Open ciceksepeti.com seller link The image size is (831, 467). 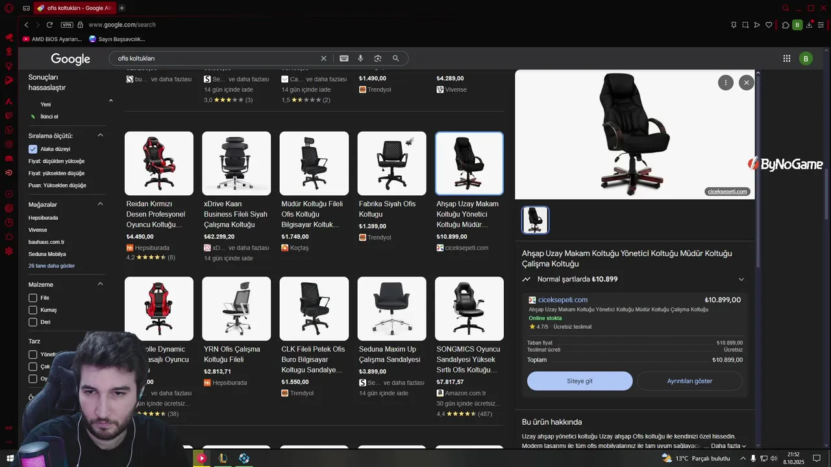point(562,300)
